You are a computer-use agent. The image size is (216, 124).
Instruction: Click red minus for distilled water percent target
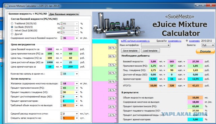(61, 97)
